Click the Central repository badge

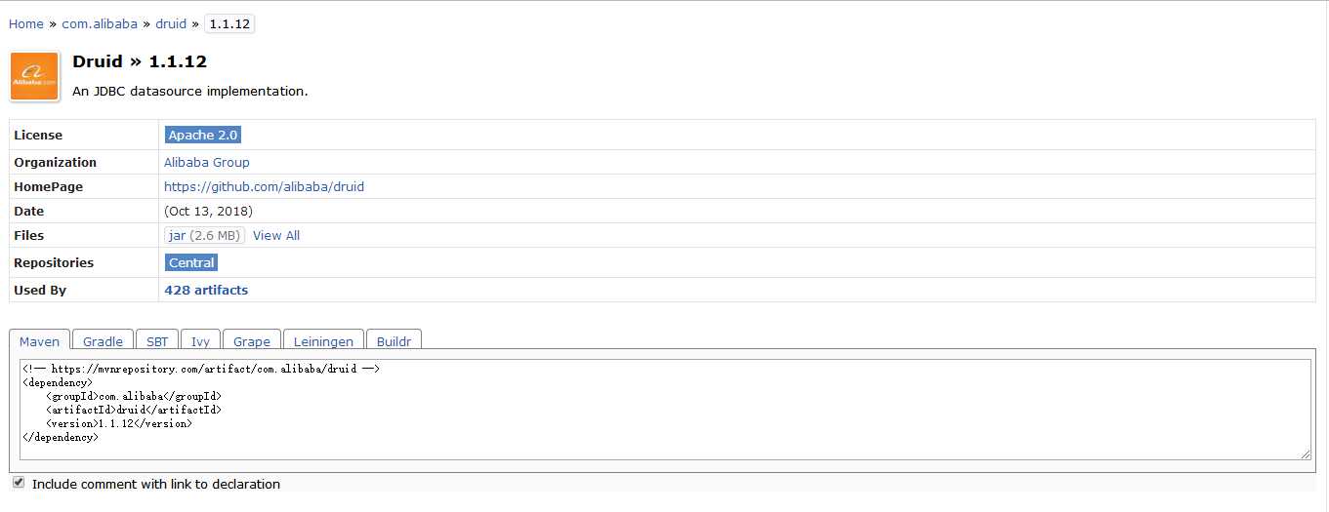pyautogui.click(x=191, y=262)
